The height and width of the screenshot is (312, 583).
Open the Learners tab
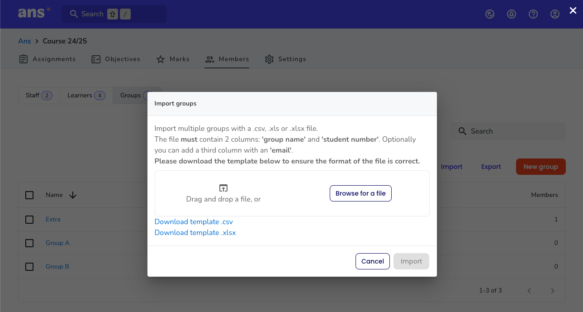coord(86,96)
